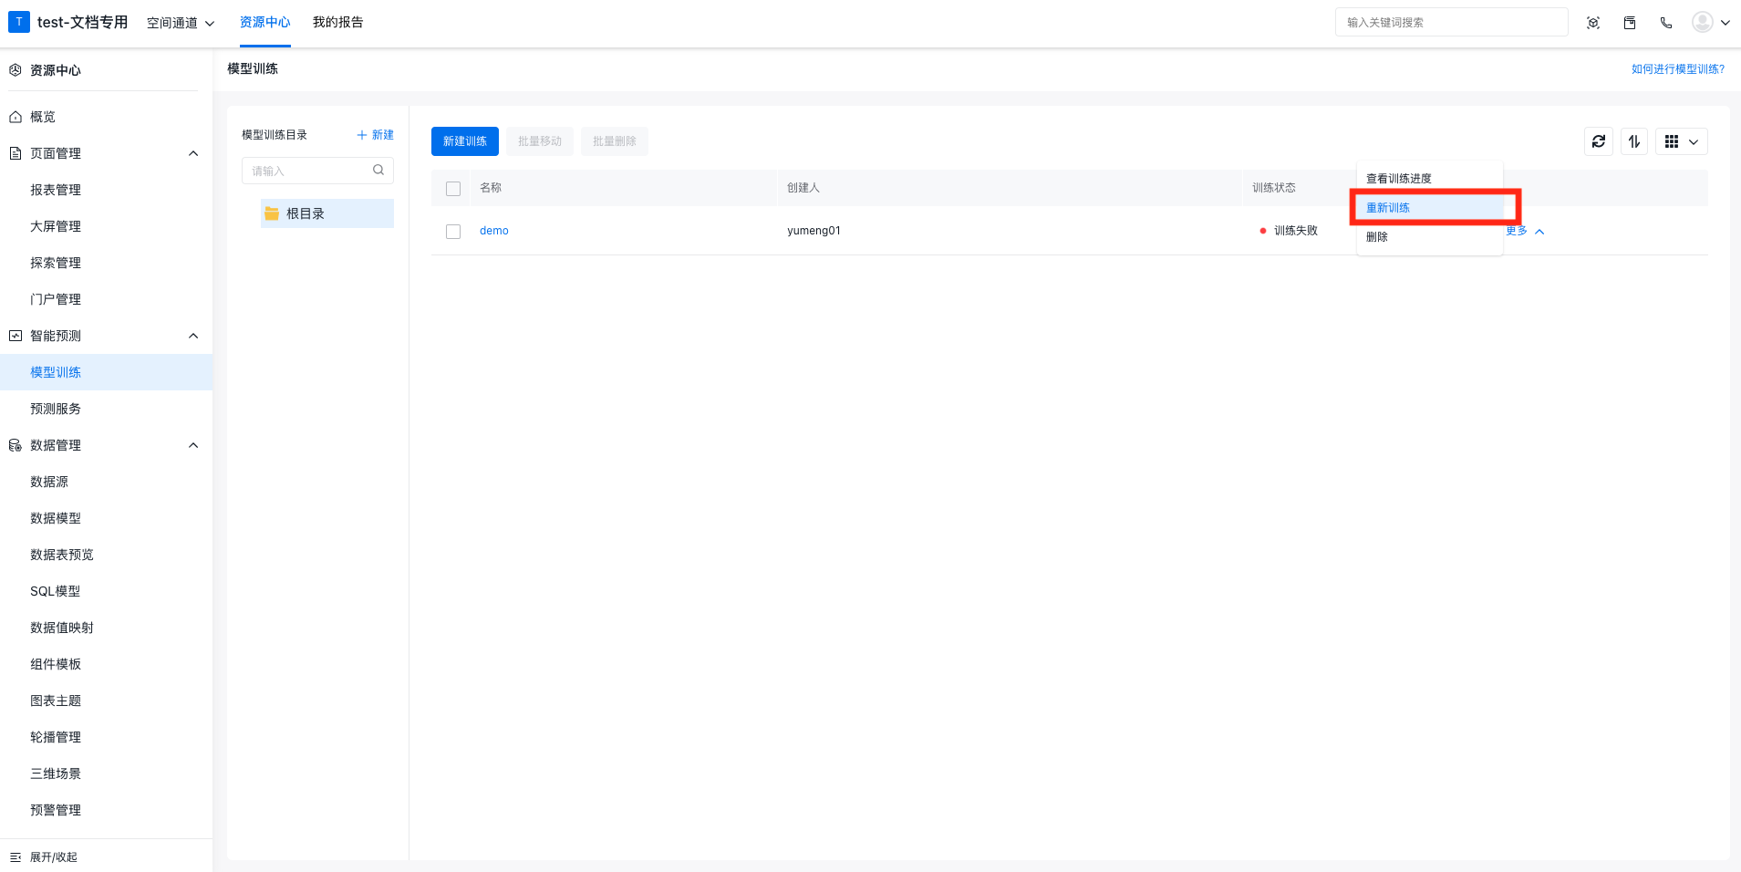
Task: Open the 空间通道 dropdown
Action: (x=181, y=23)
